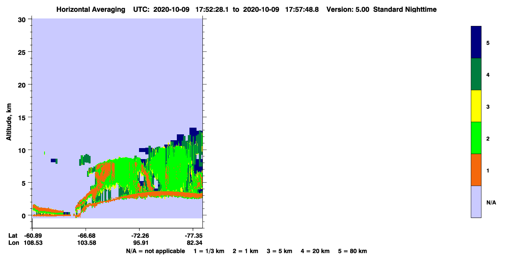This screenshot has height=262, width=512.
Task: Click legend text '1 = 1/3 km'
Action: coord(210,251)
